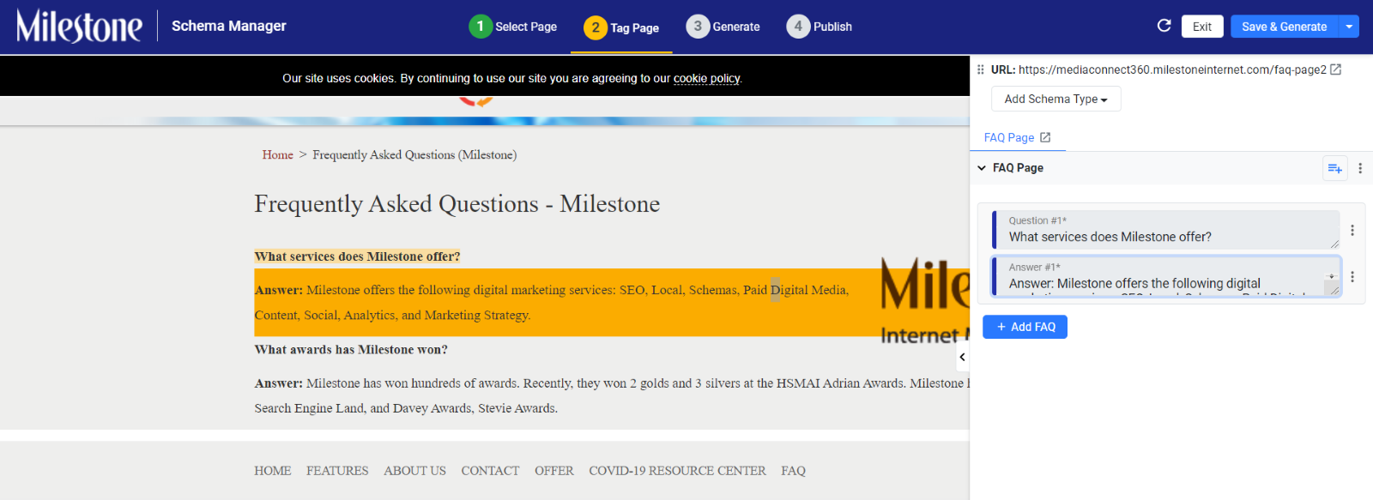The image size is (1373, 500).
Task: Click the mediaconnect360 URL text
Action: pos(1172,69)
